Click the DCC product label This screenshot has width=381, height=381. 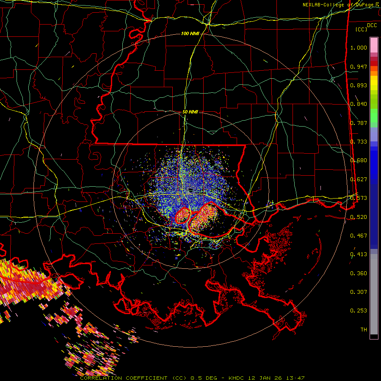372,25
